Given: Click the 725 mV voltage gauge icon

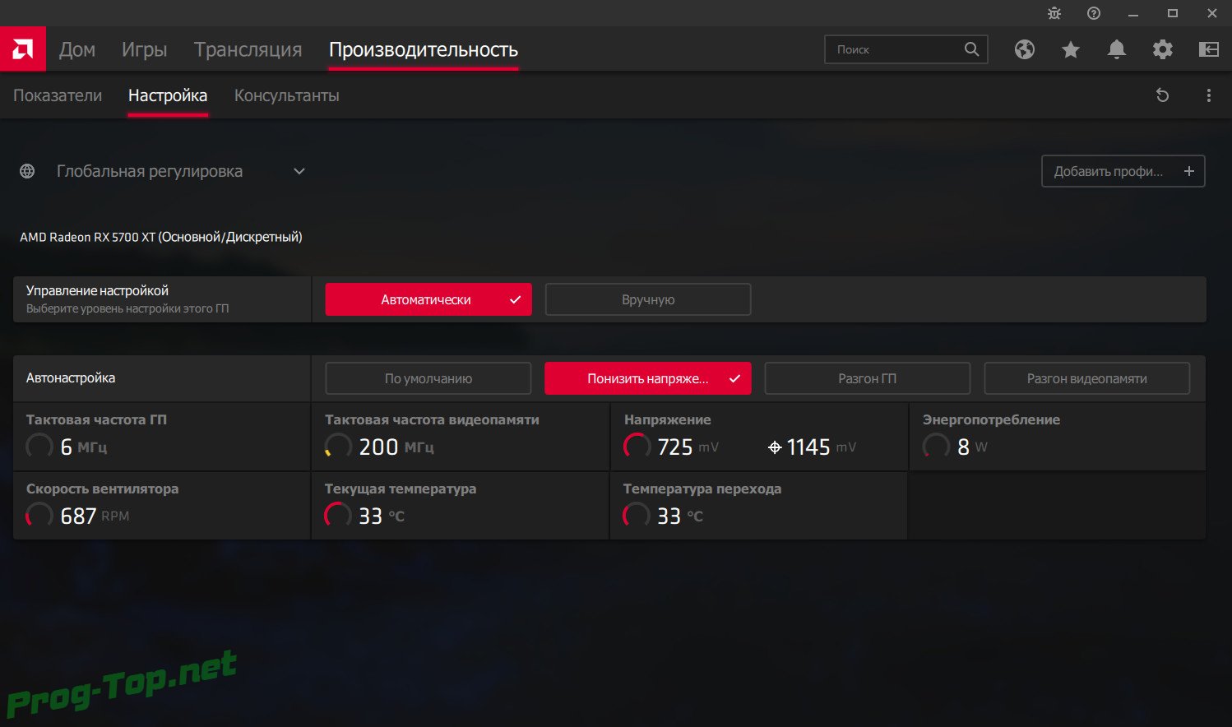Looking at the screenshot, I should coord(637,447).
